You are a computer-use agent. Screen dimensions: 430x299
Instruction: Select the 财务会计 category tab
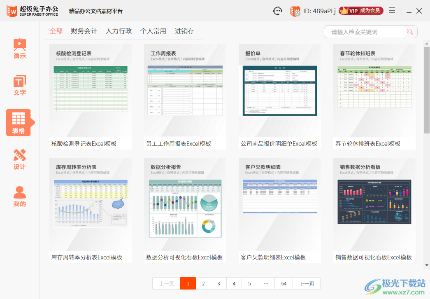pos(84,31)
